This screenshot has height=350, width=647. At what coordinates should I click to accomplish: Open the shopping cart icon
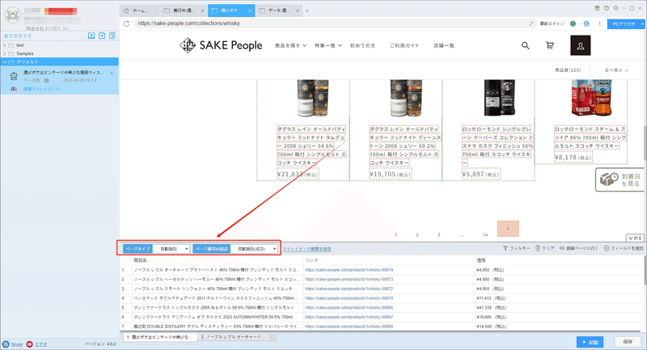pyautogui.click(x=550, y=45)
